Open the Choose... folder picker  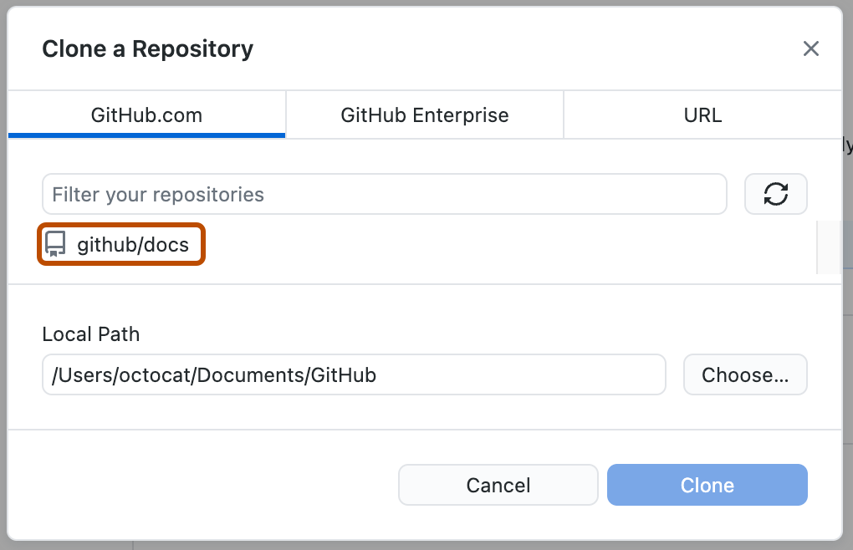tap(744, 374)
